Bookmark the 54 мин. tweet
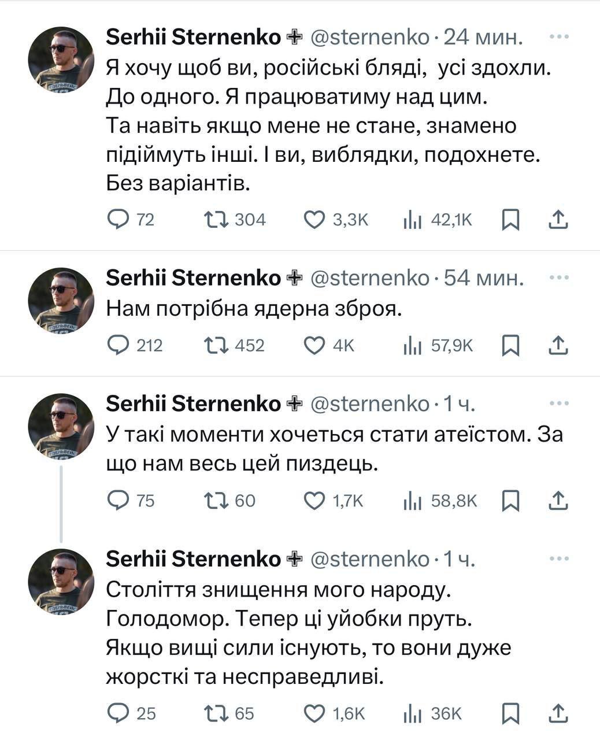 click(x=510, y=345)
